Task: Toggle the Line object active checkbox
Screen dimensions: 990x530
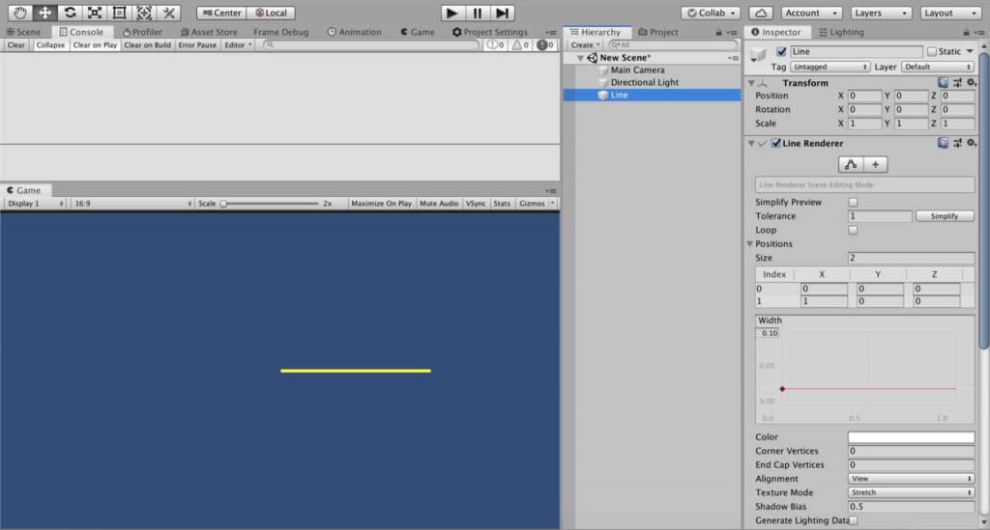Action: 781,51
